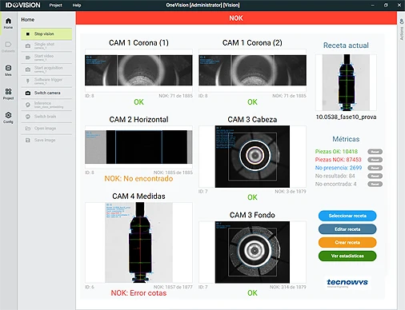Open the Config gear icon

8,117
